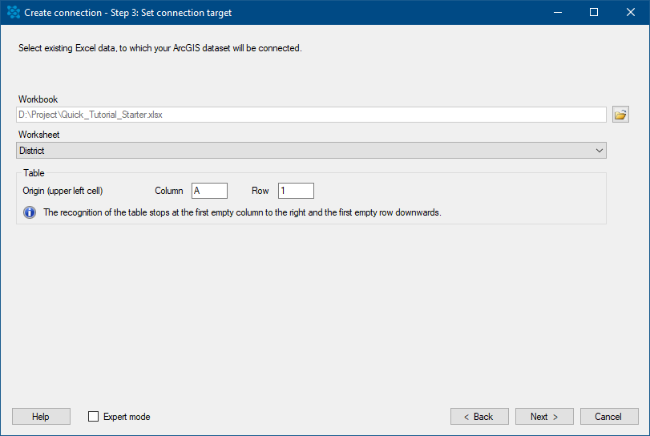Expand the Worksheet dropdown arrow
650x436 pixels.
point(599,151)
